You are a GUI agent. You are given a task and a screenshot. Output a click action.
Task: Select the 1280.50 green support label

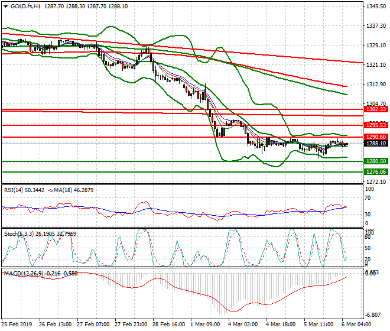(x=376, y=161)
